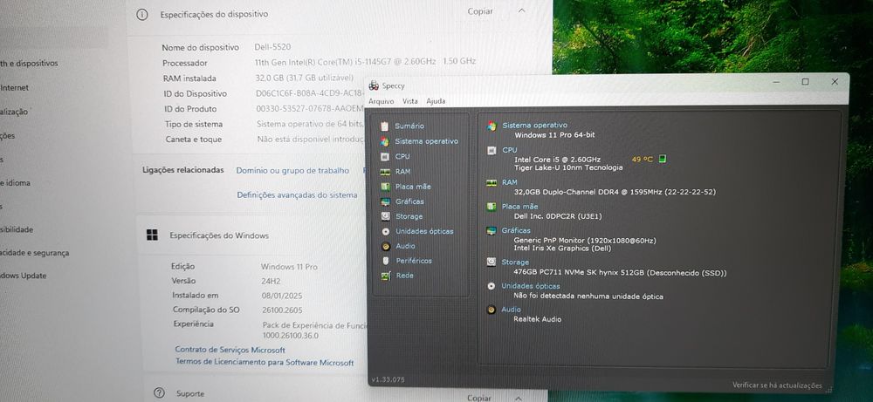Select the CPU chip icon in Speccy sidebar
873x402 pixels.
385,156
